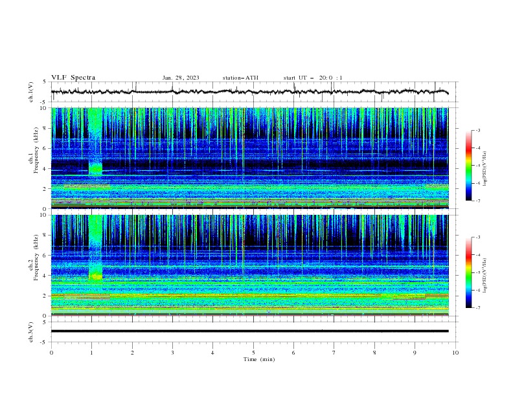Click the ch.1 voltage waveform trace
The height and width of the screenshot is (396, 513).
point(249,92)
